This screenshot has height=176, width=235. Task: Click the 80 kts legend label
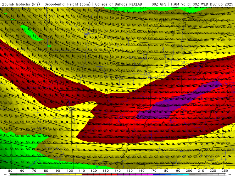click(46, 171)
